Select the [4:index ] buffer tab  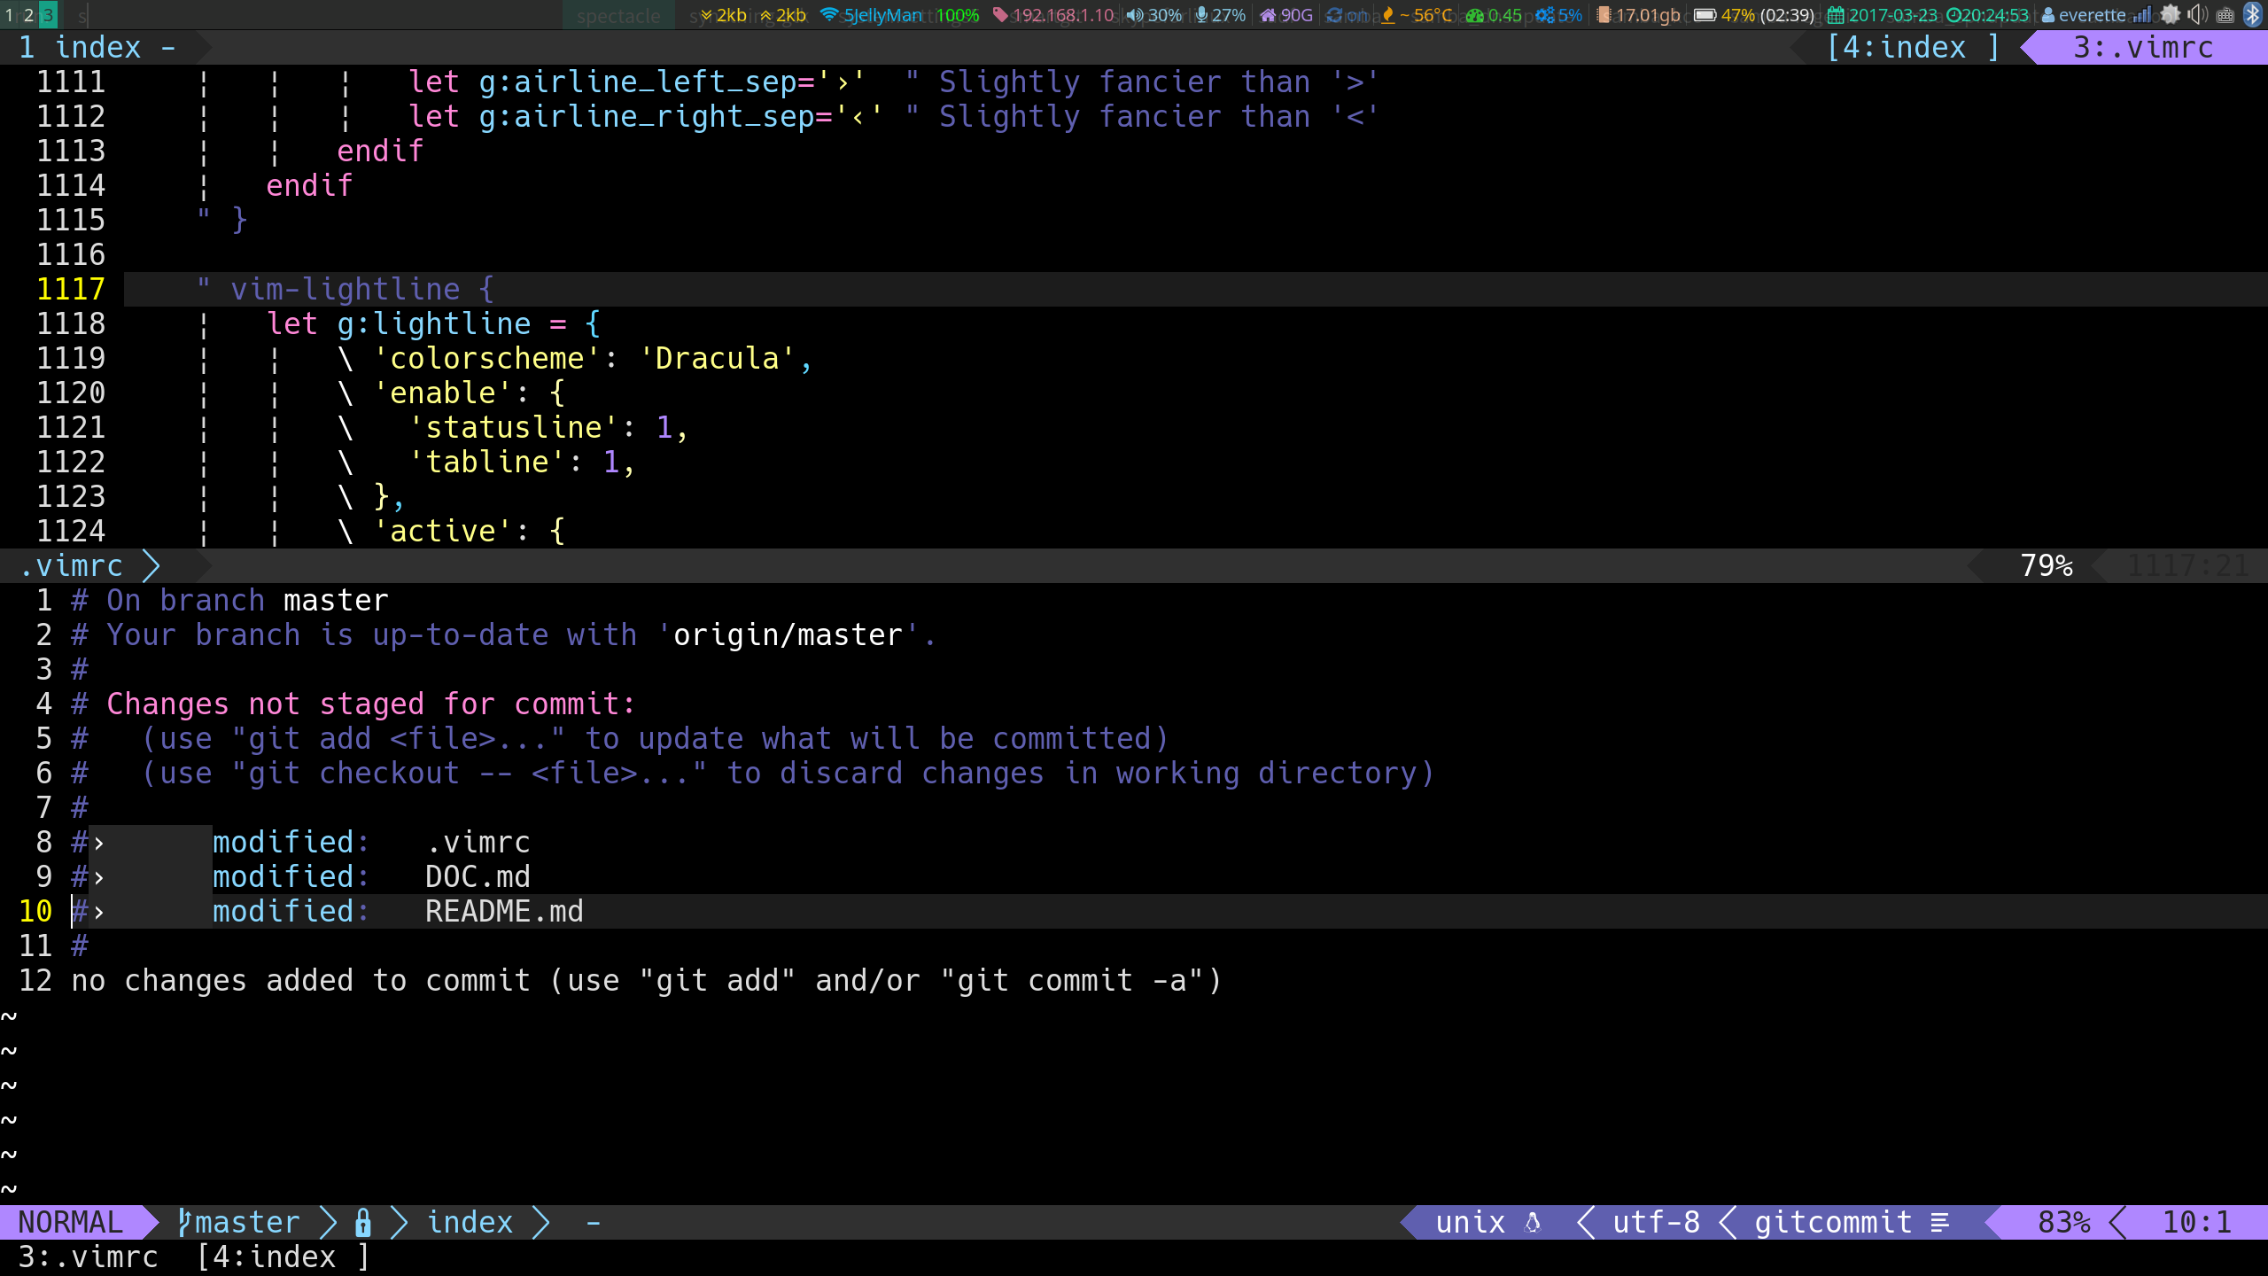(x=1914, y=47)
